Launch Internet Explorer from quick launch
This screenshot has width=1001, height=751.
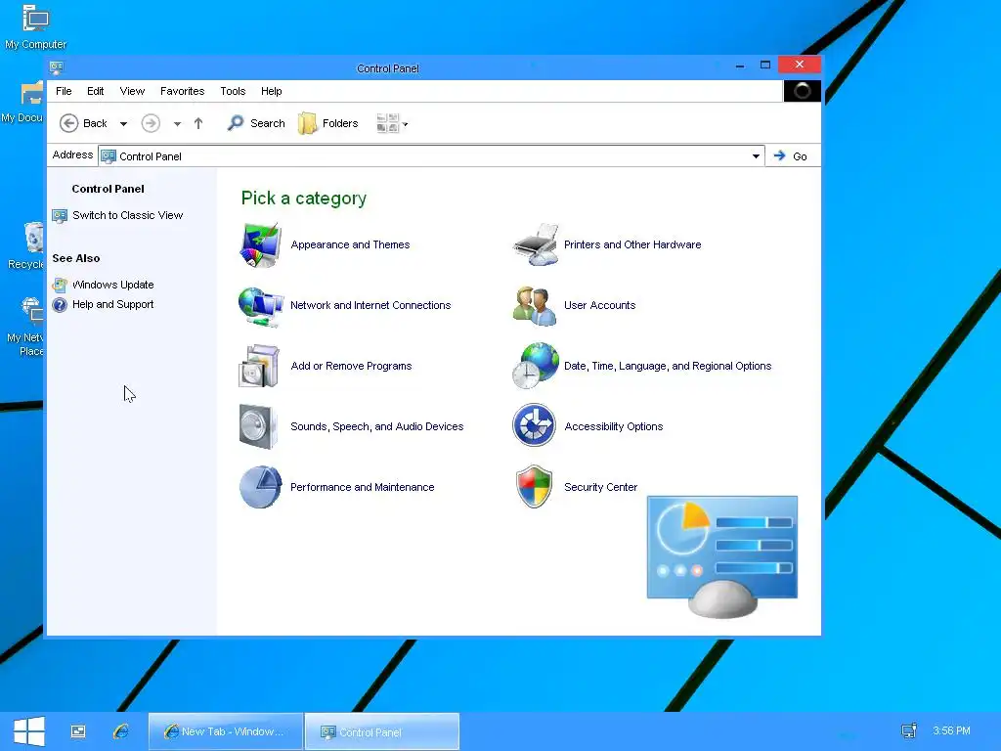click(x=120, y=731)
